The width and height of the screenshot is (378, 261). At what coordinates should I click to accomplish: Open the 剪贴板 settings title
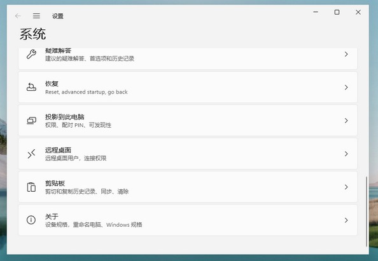point(55,184)
